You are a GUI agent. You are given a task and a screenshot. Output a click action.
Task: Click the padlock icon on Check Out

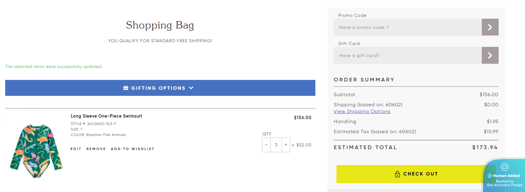[398, 174]
